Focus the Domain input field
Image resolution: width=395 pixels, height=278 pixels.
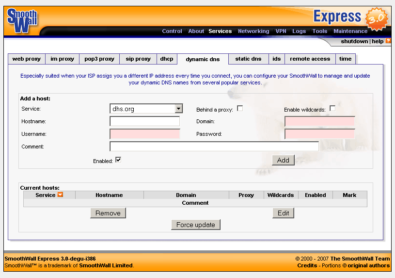[x=320, y=121]
